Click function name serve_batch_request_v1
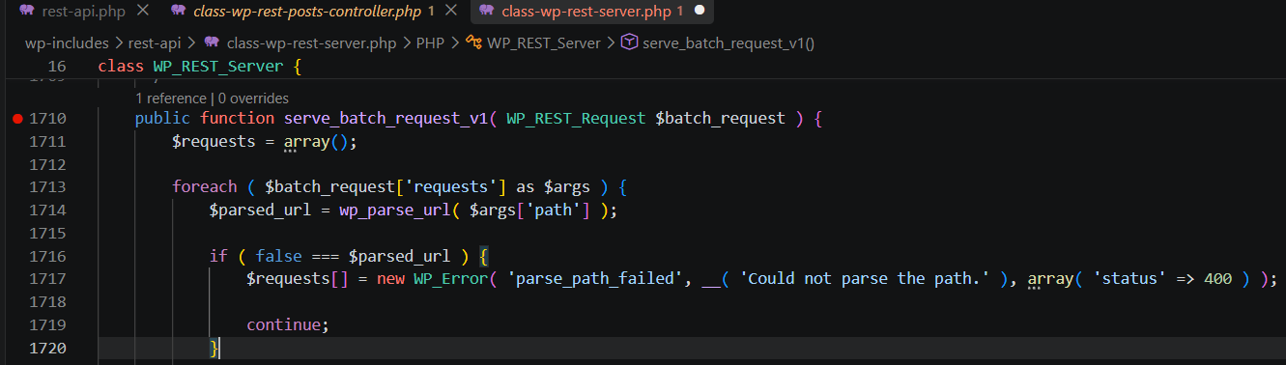This screenshot has height=365, width=1286. tap(386, 118)
